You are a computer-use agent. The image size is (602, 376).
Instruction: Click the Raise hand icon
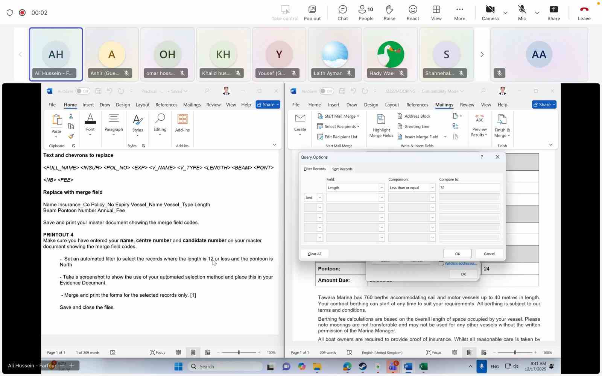tap(389, 12)
